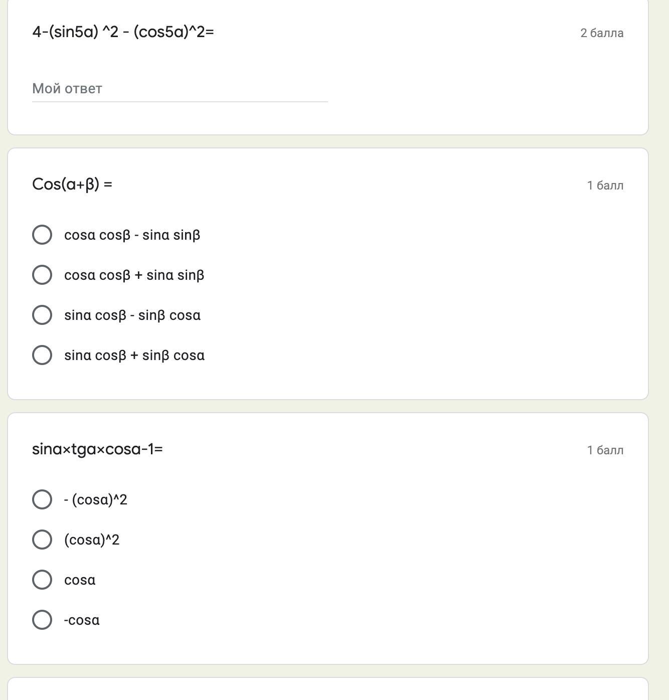This screenshot has height=700, width=669.
Task: Pick the radio circle beside plain 'cosα'
Action: (x=42, y=580)
